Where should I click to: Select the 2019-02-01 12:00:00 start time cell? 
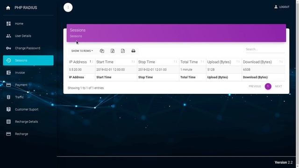pyautogui.click(x=116, y=70)
